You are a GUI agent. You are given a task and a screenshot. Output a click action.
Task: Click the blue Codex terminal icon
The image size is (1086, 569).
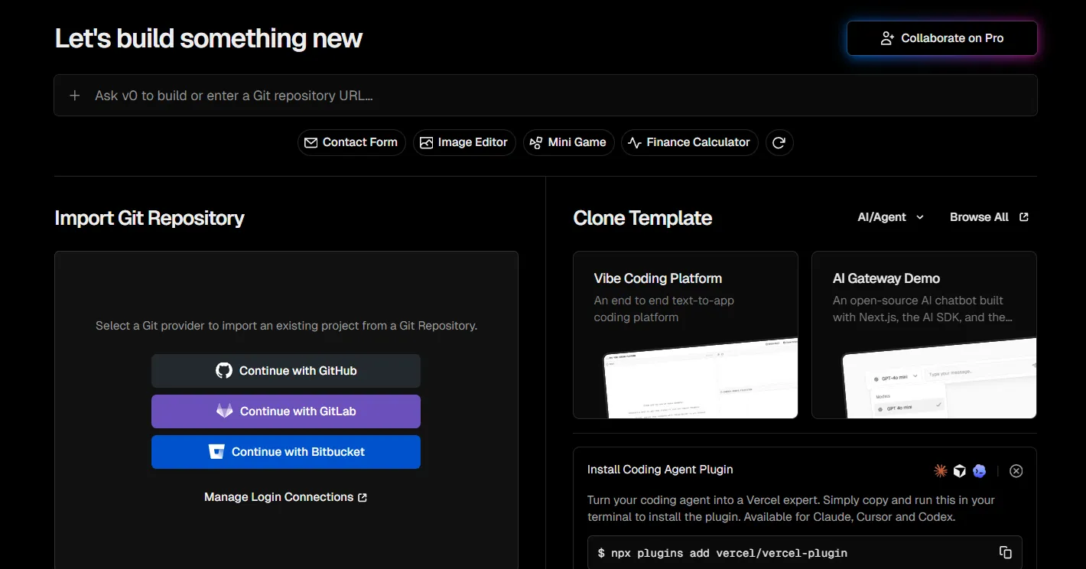click(980, 471)
